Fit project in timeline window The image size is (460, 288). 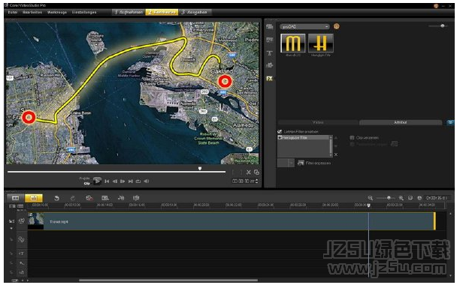(410, 198)
